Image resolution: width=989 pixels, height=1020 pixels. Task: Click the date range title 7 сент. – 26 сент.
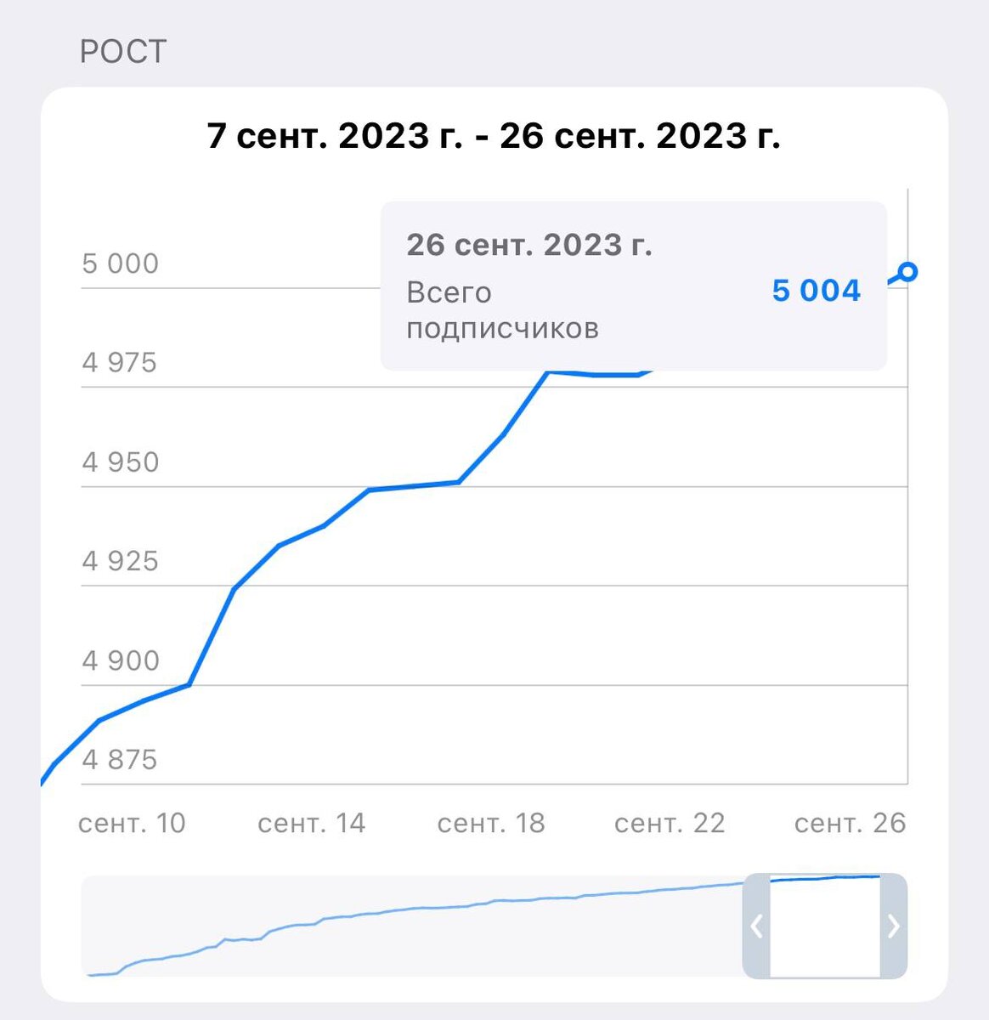[494, 136]
